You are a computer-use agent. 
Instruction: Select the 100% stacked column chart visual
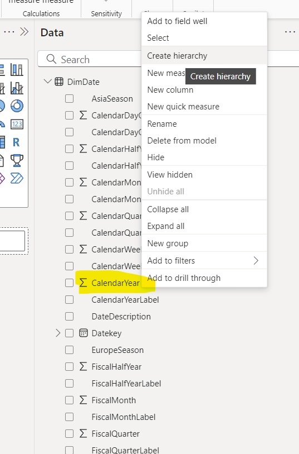click(x=17, y=70)
